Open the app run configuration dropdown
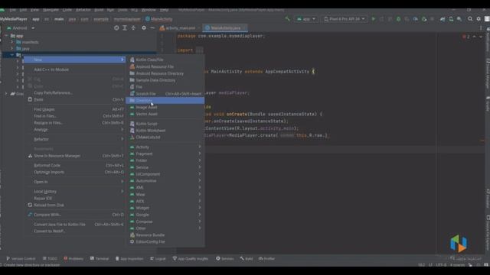This screenshot has height=275, width=490. (x=306, y=19)
